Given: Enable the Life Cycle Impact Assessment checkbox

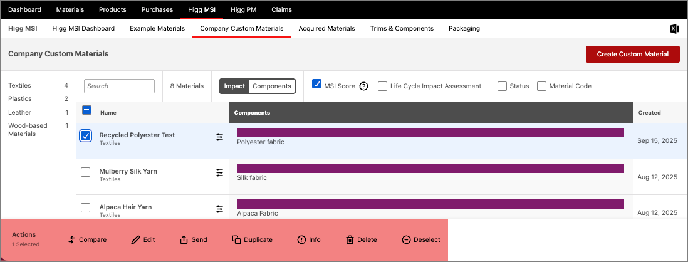Looking at the screenshot, I should [x=382, y=86].
